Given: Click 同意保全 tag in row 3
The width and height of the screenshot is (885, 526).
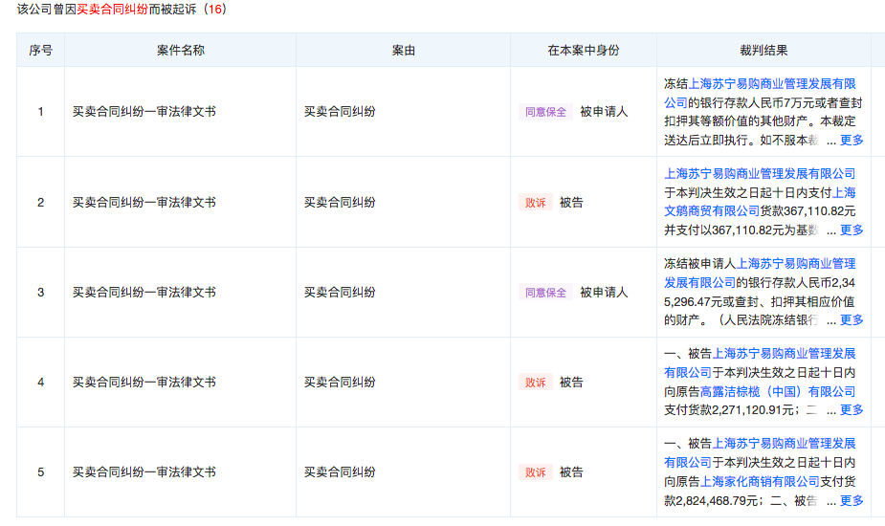Looking at the screenshot, I should pyautogui.click(x=545, y=293).
